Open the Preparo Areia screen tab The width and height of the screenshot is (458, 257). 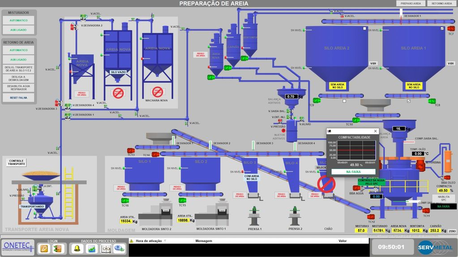point(411,3)
